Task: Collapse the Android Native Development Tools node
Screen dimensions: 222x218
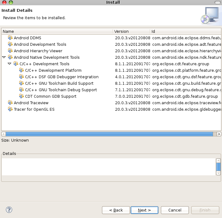Action: point(4,57)
